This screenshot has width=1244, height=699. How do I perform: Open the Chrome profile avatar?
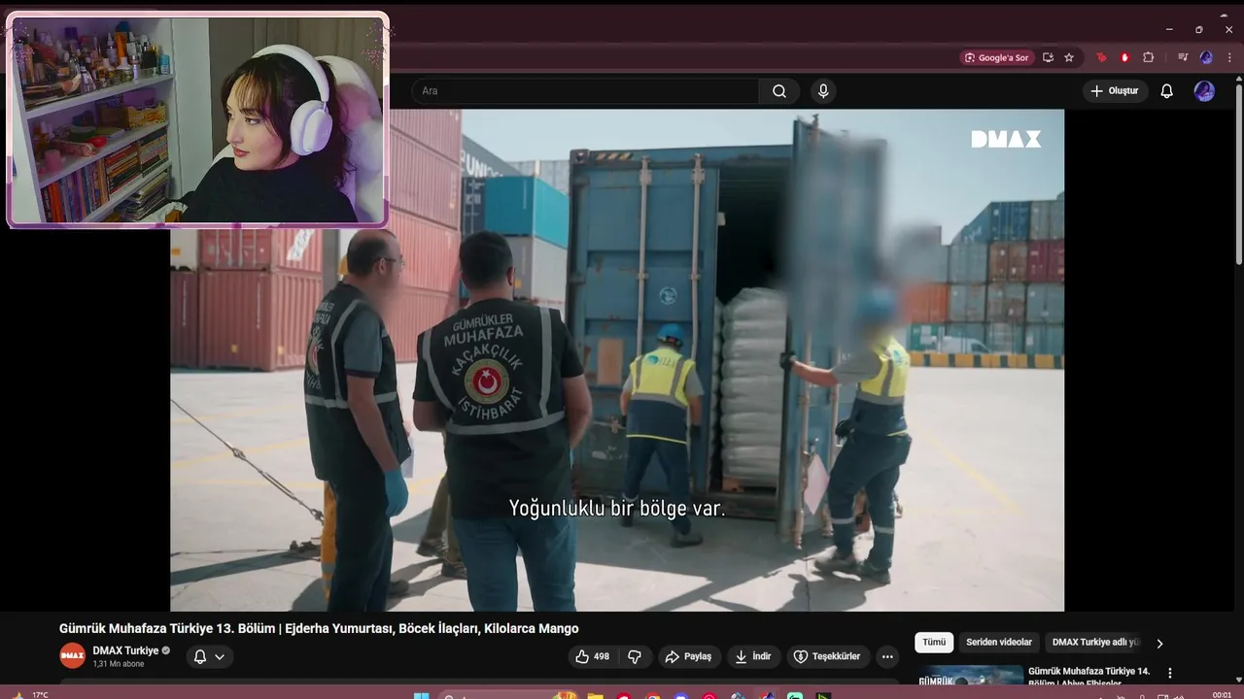coord(1206,57)
